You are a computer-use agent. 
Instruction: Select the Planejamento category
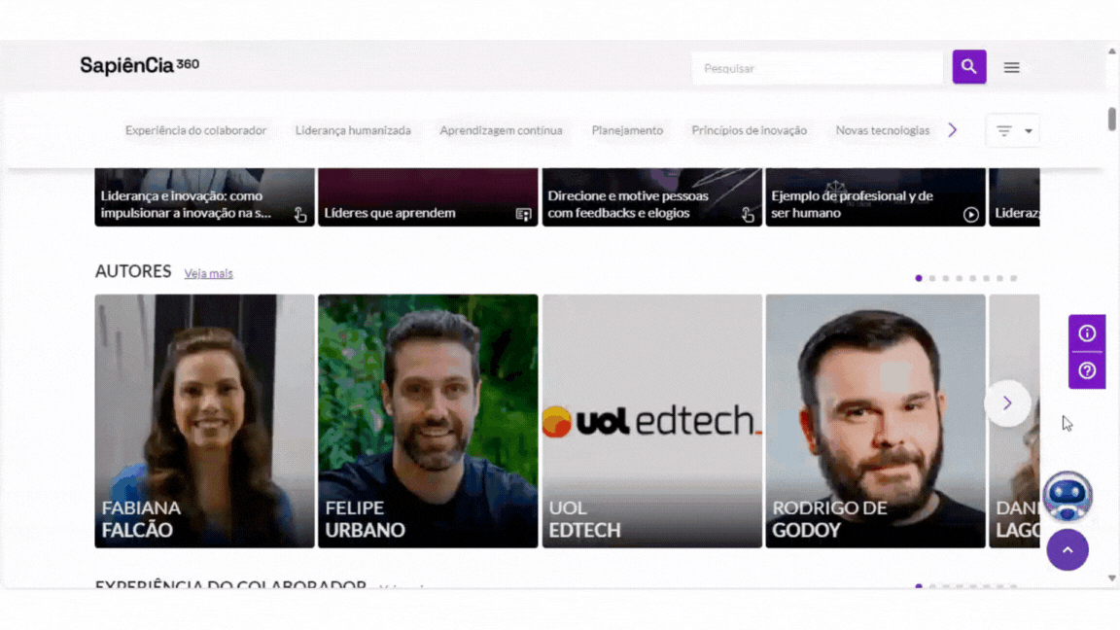tap(627, 130)
